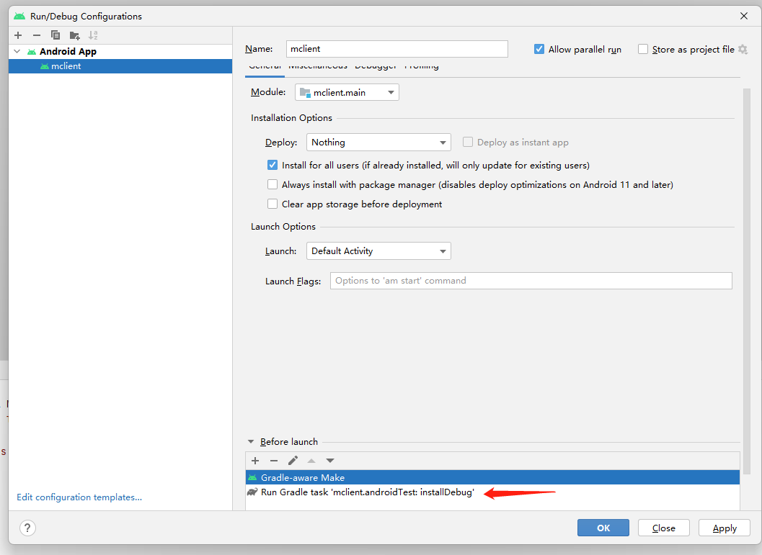Open the project file storage gear settings
The image size is (762, 555).
(743, 49)
